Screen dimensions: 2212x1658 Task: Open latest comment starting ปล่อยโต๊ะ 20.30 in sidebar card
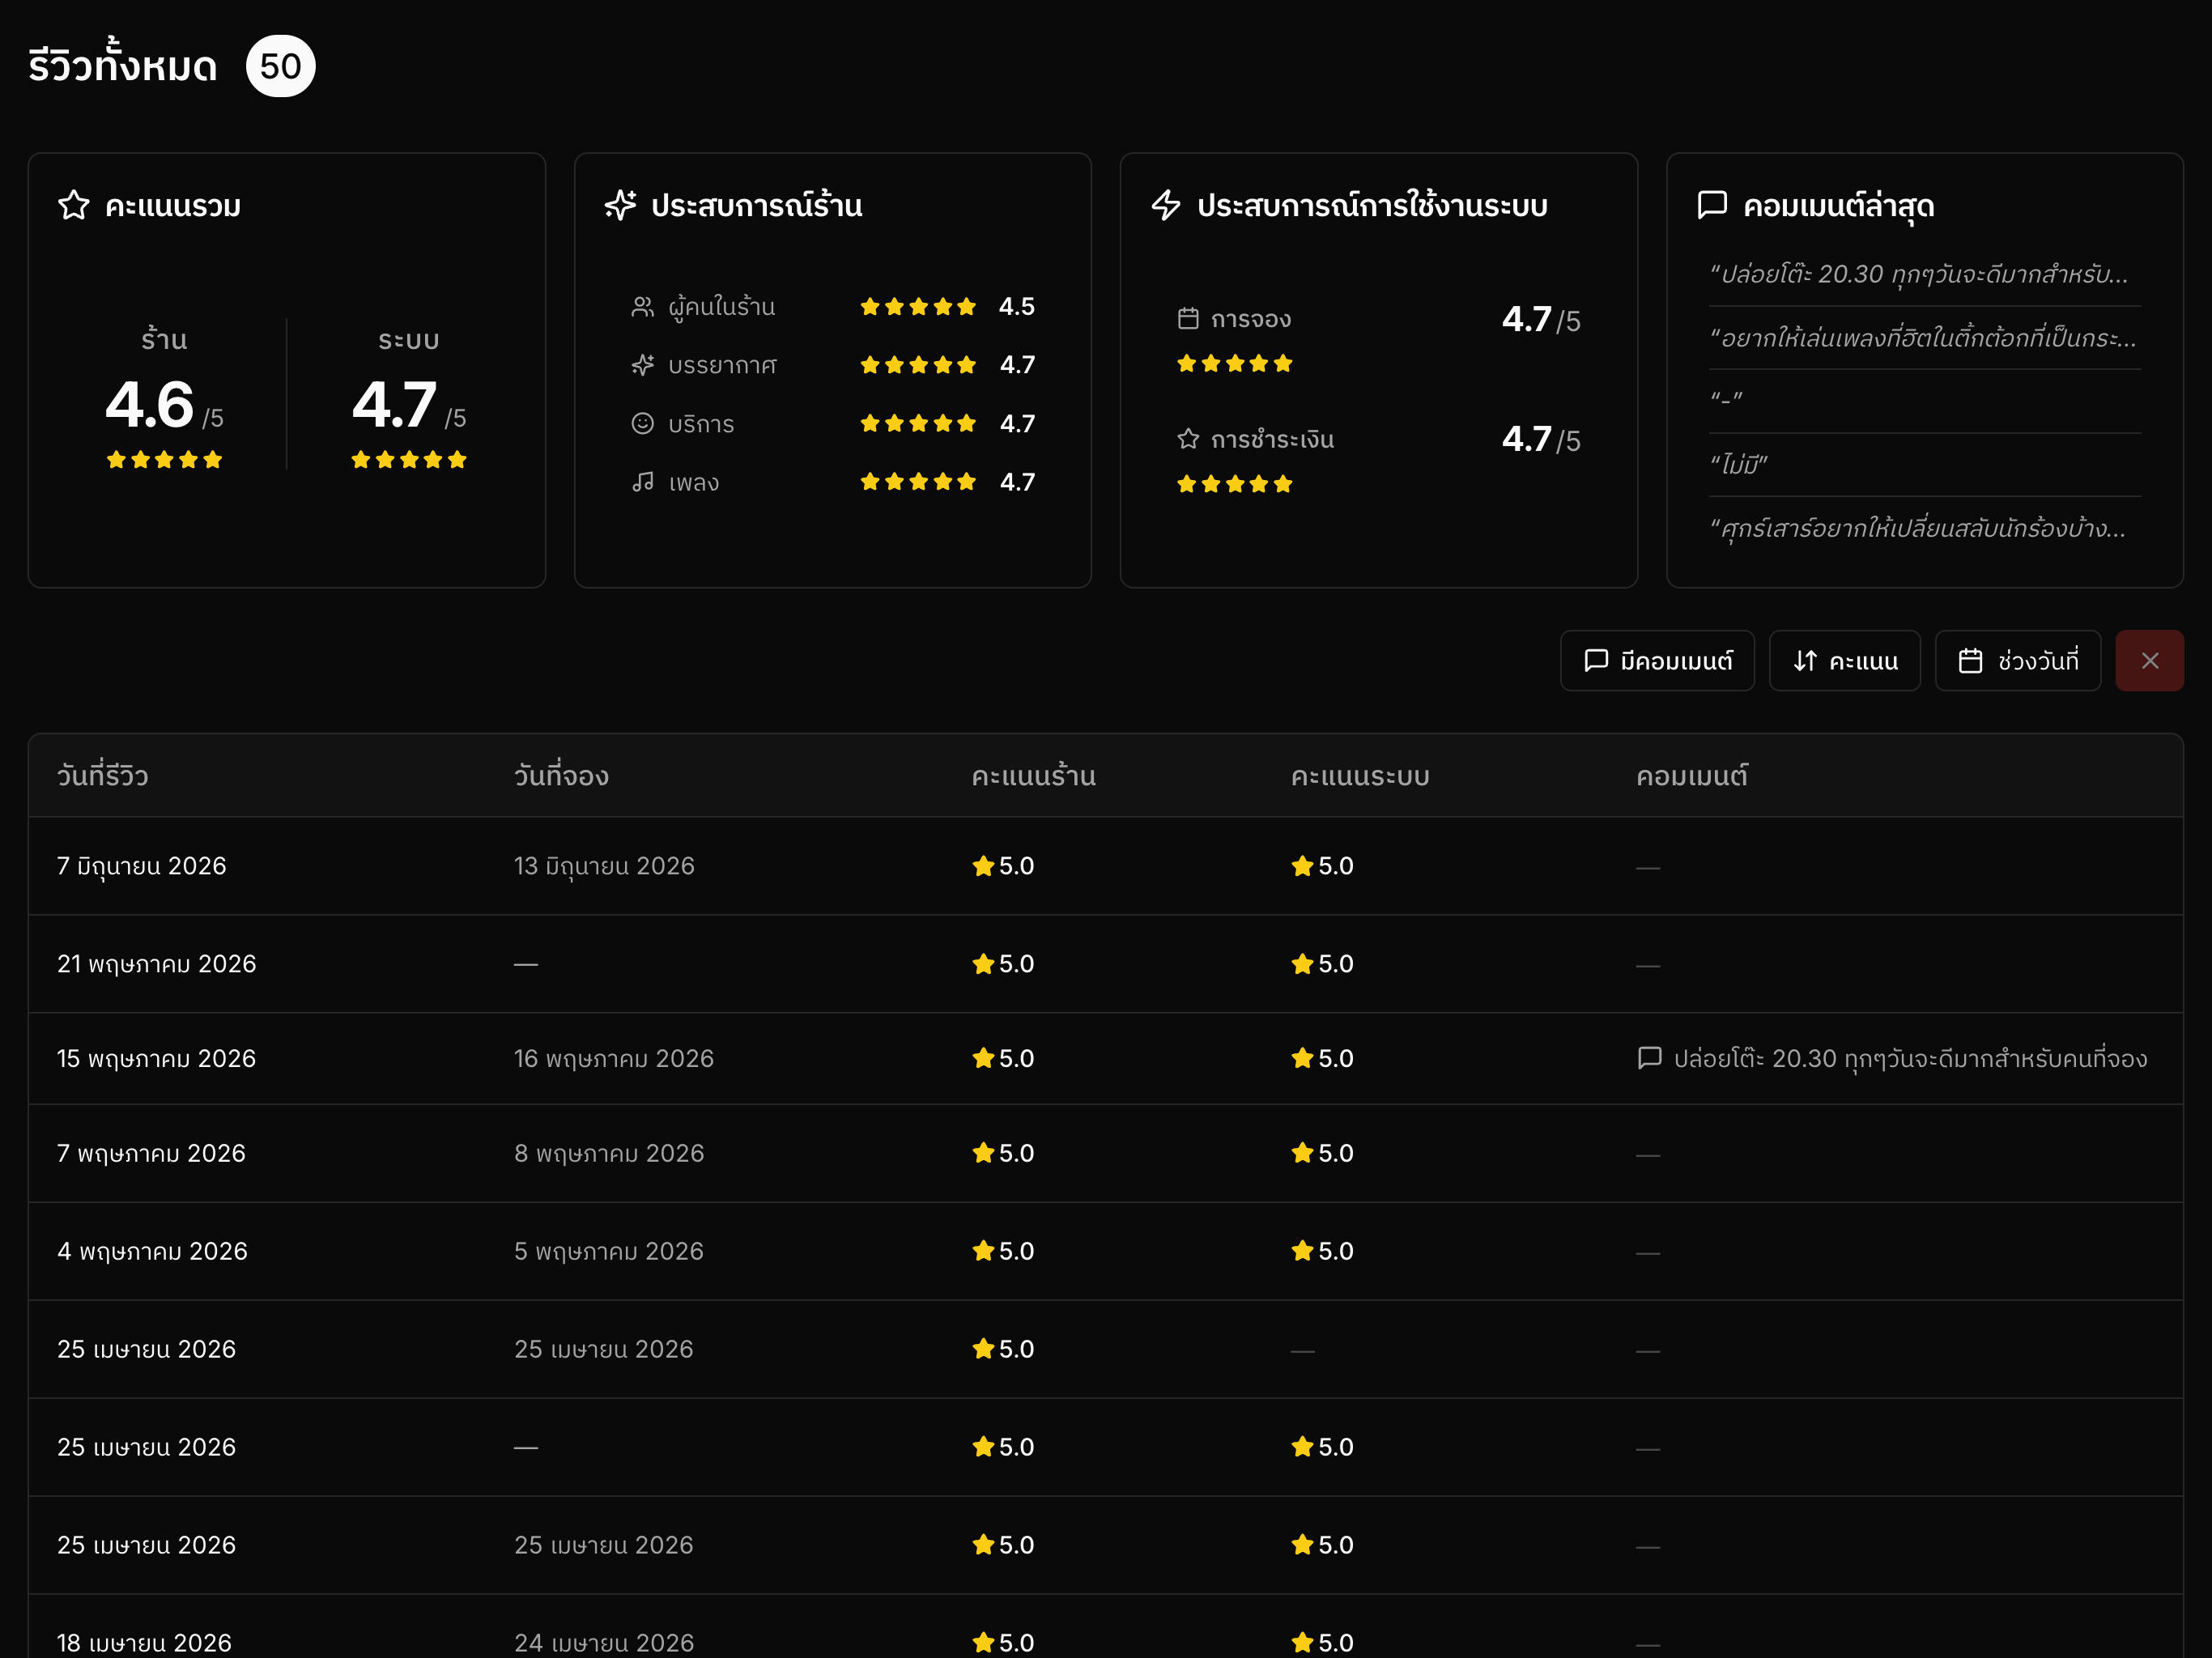pyautogui.click(x=1919, y=274)
